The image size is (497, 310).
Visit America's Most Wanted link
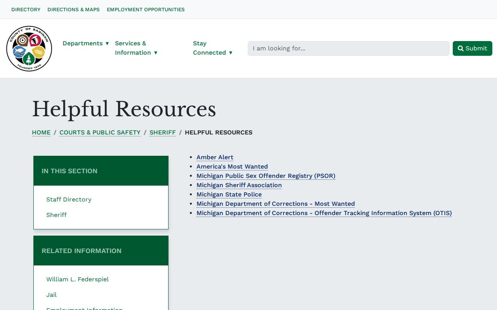[x=232, y=167]
